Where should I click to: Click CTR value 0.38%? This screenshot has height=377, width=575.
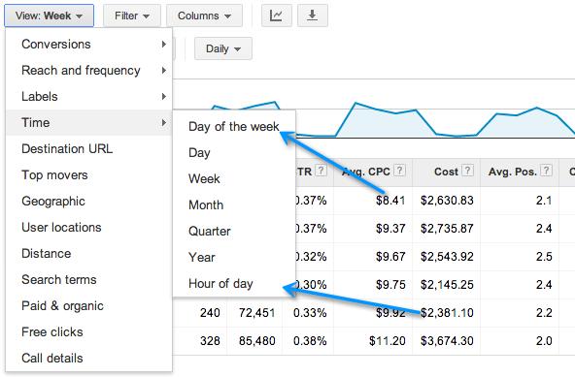310,341
